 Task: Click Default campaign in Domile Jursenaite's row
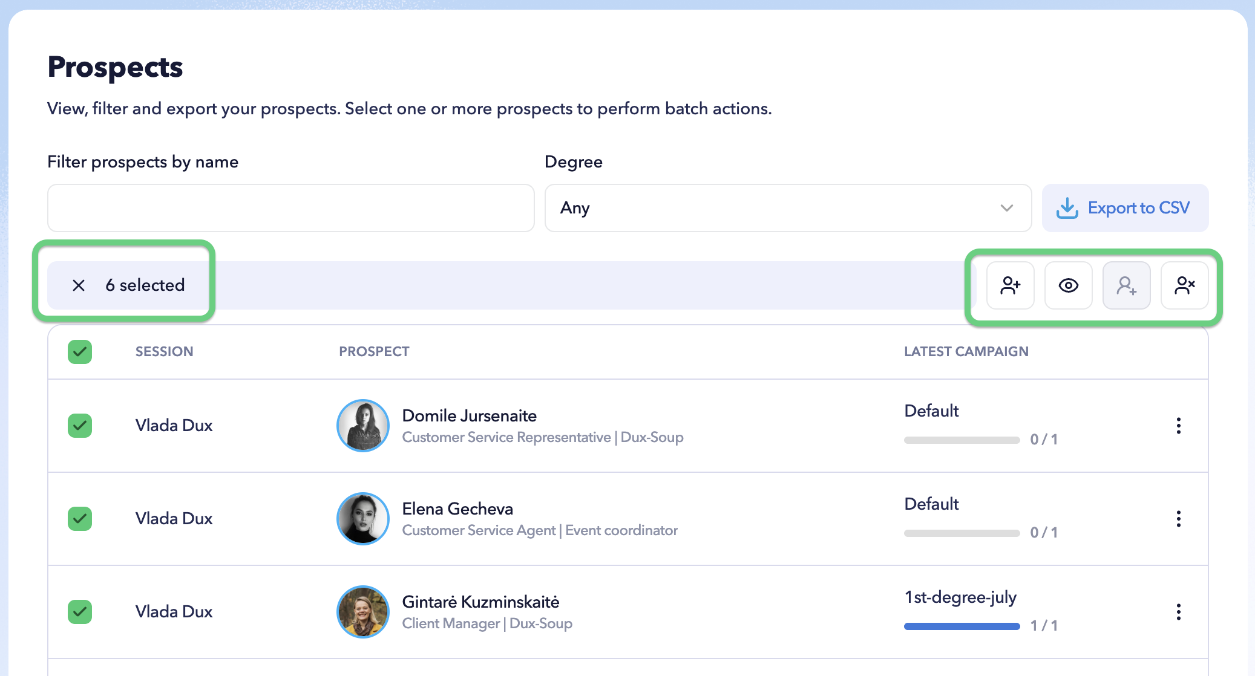click(x=931, y=411)
